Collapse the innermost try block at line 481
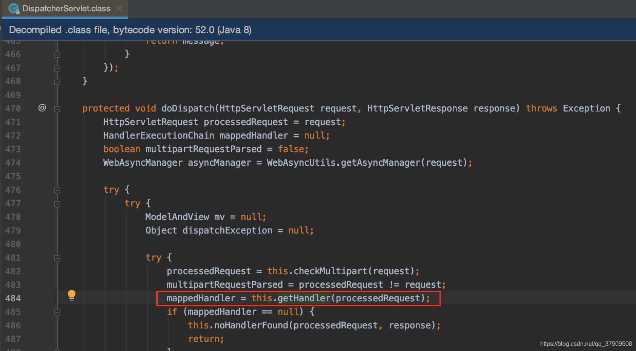This screenshot has width=636, height=351. tap(57, 258)
